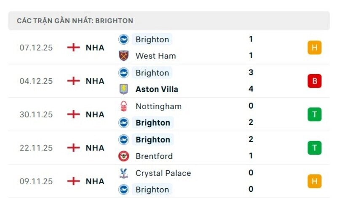Click the England flag beside 22.11.25
Image resolution: width=337 pixels, height=198 pixels.
[74, 148]
